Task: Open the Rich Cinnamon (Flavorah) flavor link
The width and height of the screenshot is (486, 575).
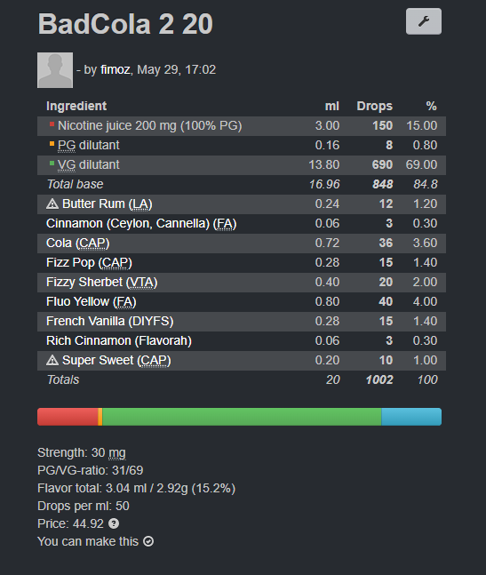Action: (119, 341)
